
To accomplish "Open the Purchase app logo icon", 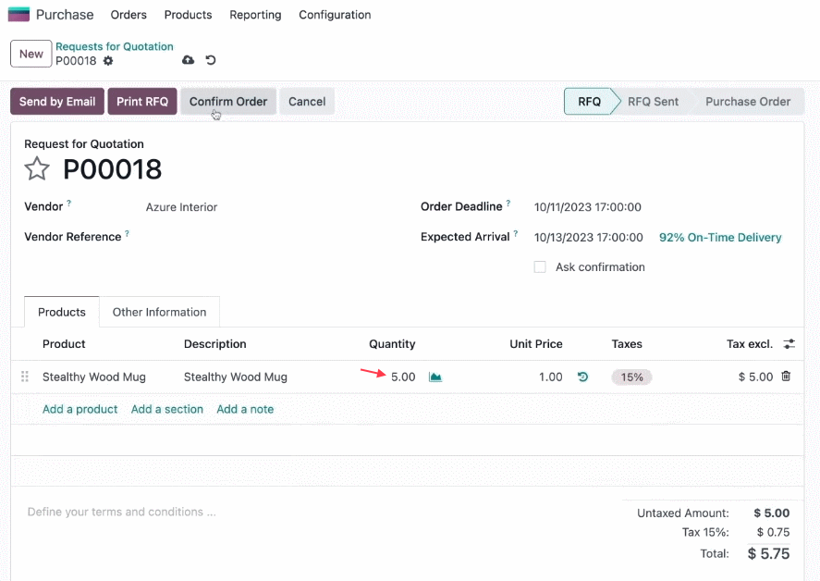I will click(18, 14).
